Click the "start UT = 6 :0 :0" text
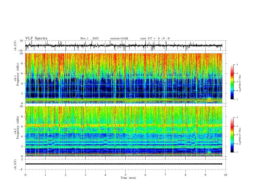254x196 pixels. point(155,38)
